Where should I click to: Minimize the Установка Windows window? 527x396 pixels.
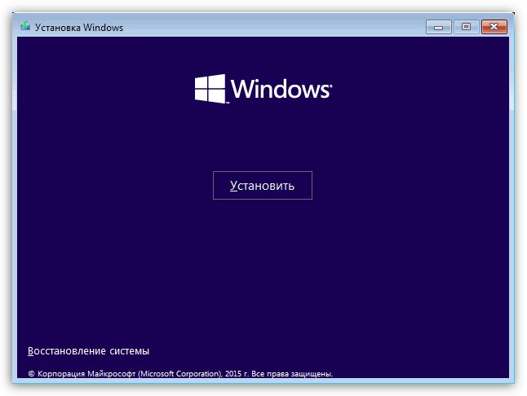tap(439, 27)
